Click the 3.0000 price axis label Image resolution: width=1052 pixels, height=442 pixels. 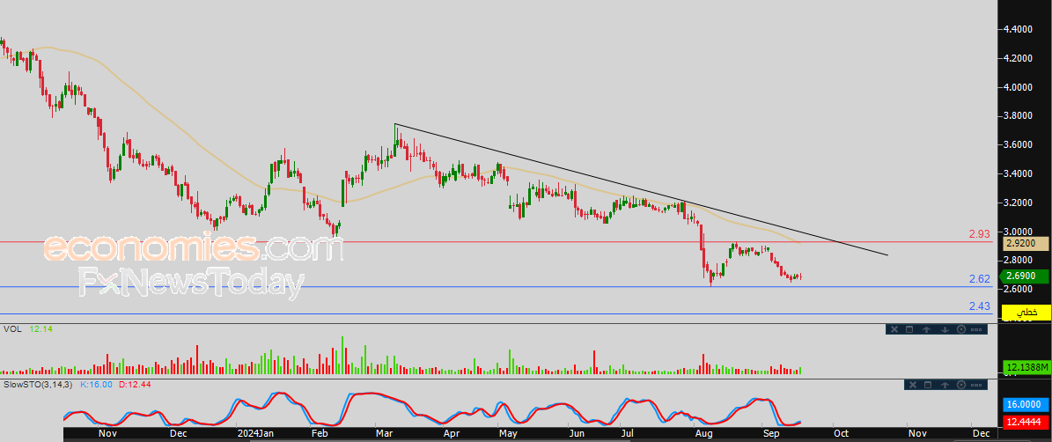coord(1017,231)
